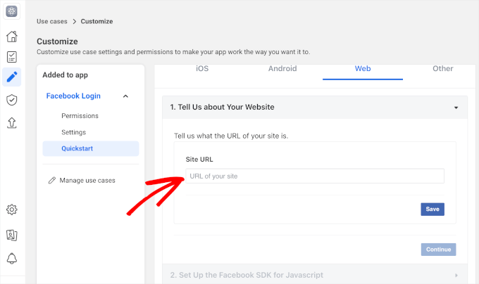This screenshot has height=284, width=479.
Task: Click the Site URL input field
Action: (x=315, y=176)
